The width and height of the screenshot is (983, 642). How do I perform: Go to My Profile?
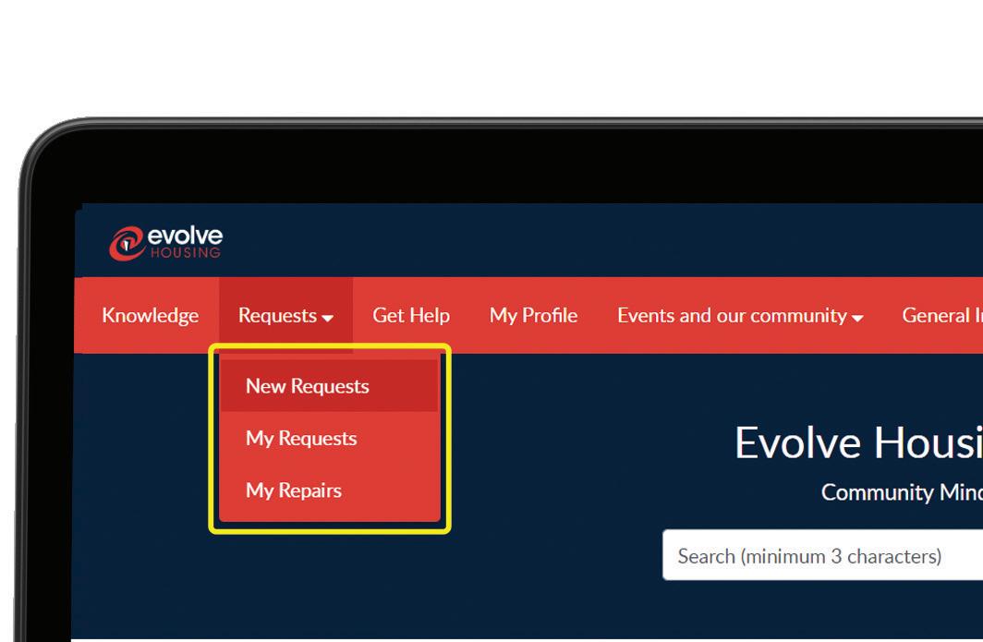click(533, 315)
